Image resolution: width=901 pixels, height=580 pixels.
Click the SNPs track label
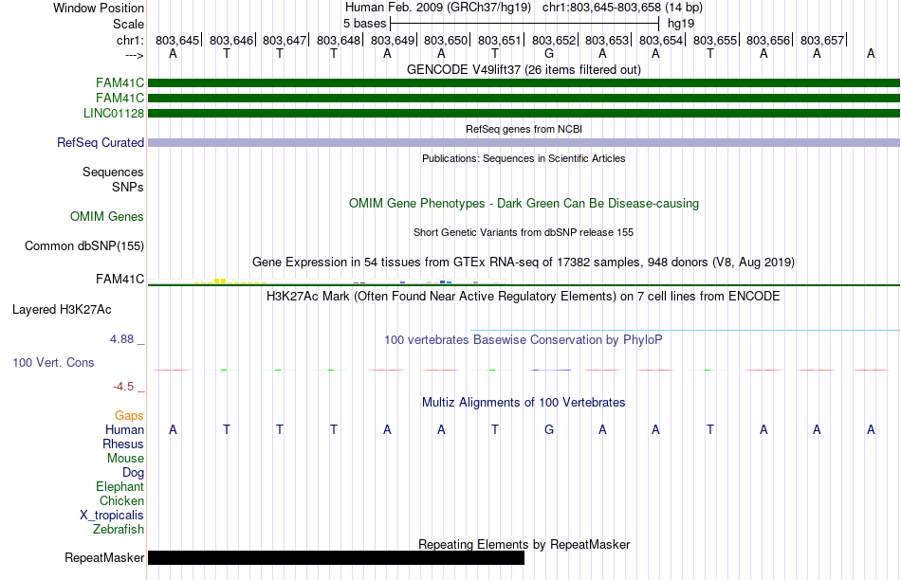128,188
